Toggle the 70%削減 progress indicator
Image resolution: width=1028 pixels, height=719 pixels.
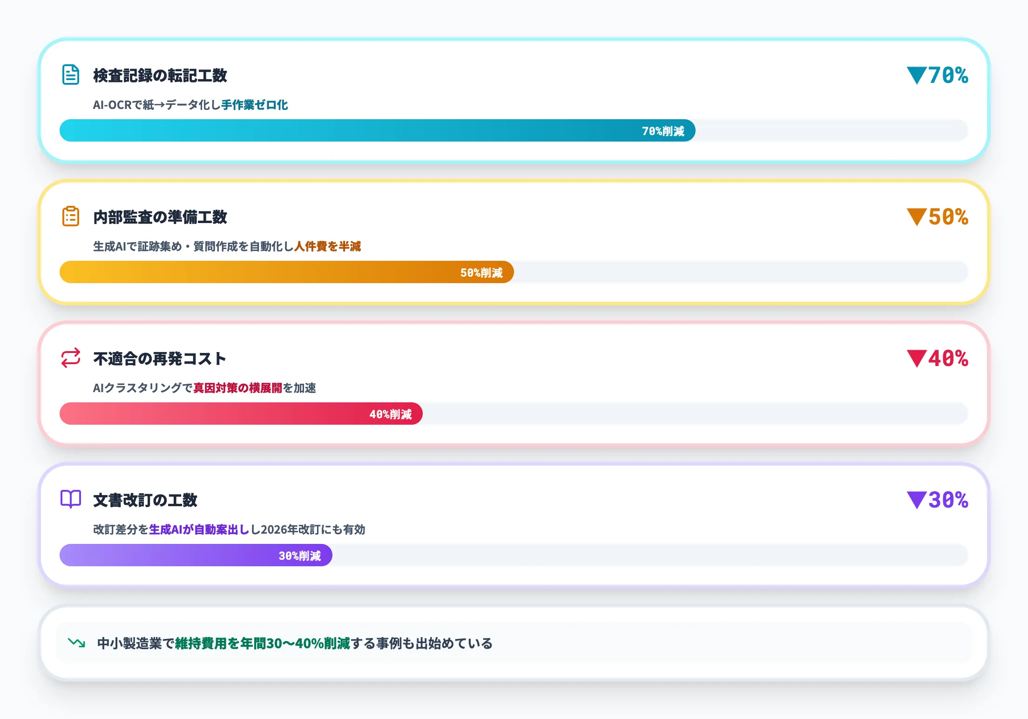663,131
